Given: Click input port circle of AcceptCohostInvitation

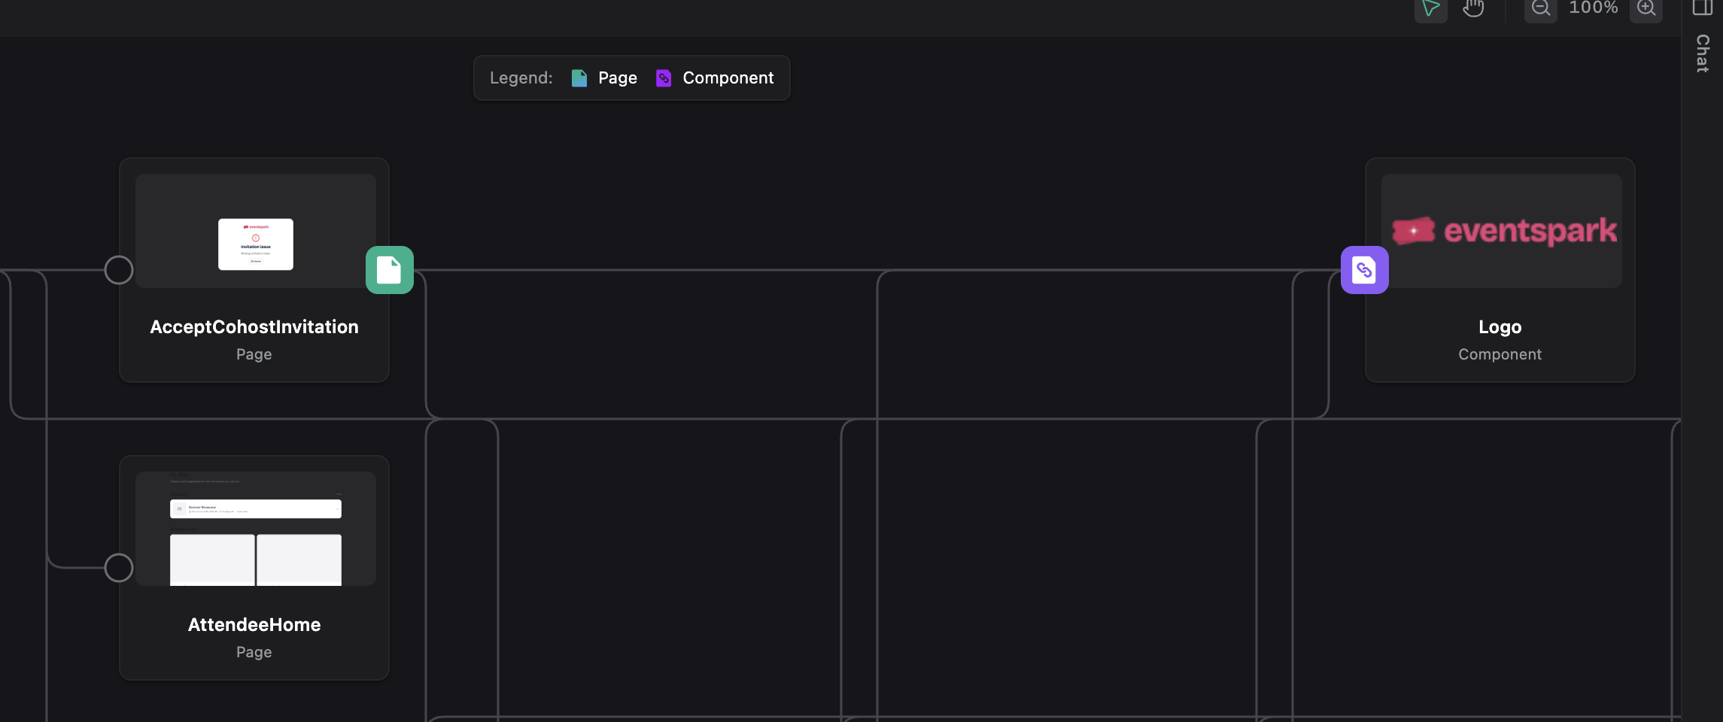Looking at the screenshot, I should 119,270.
